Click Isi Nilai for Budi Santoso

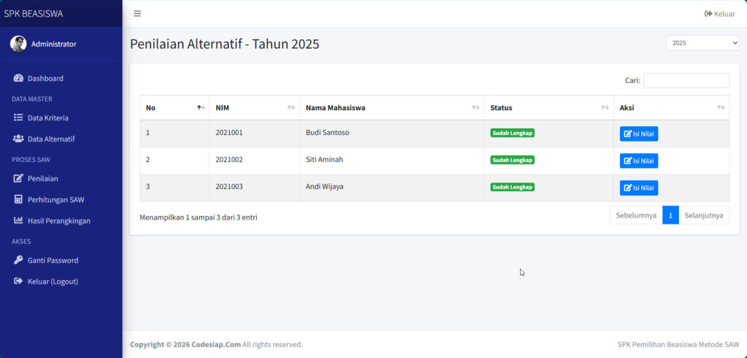tap(638, 133)
